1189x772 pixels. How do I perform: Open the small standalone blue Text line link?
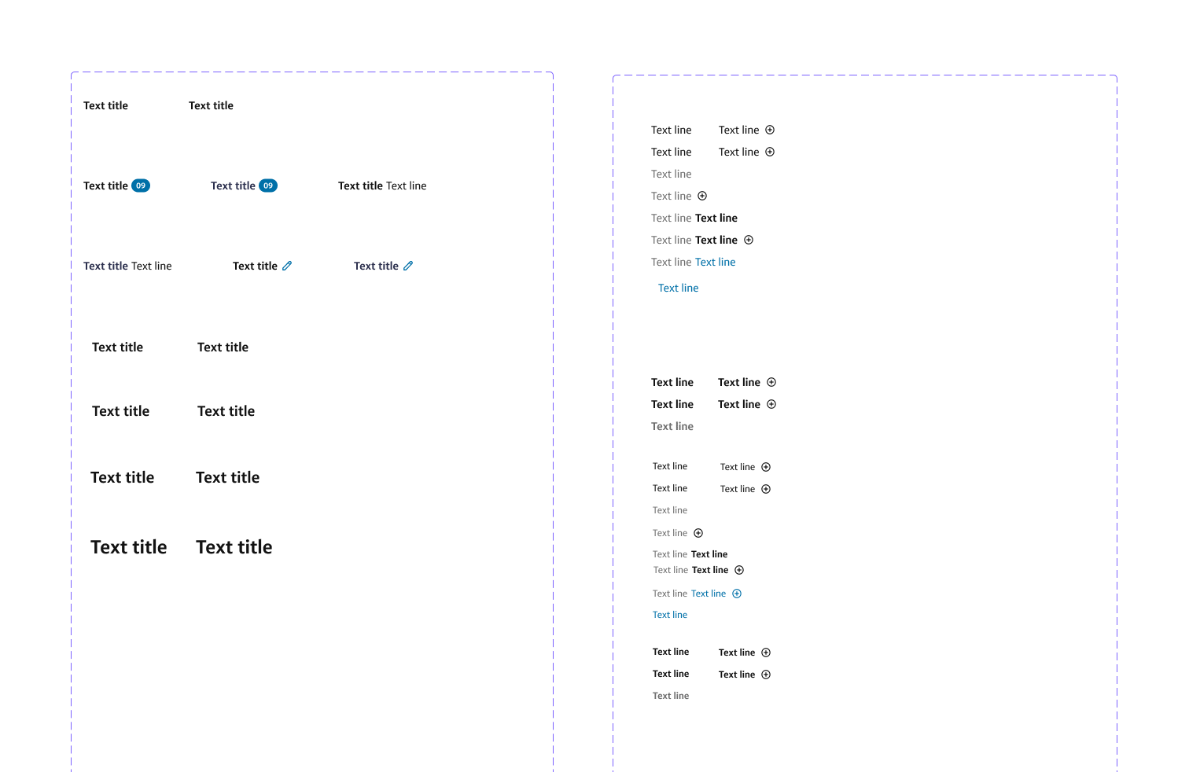[670, 615]
